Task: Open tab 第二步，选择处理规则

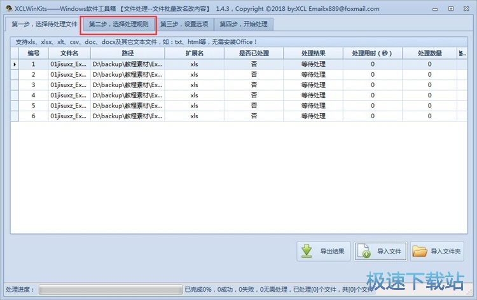Action: [118, 24]
